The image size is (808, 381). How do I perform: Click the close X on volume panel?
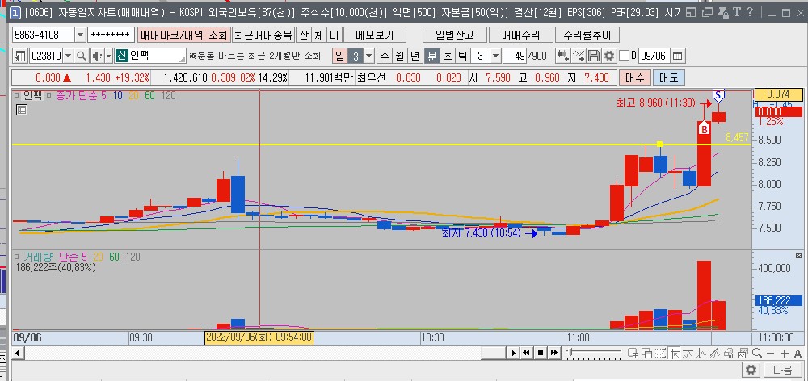tap(799, 255)
